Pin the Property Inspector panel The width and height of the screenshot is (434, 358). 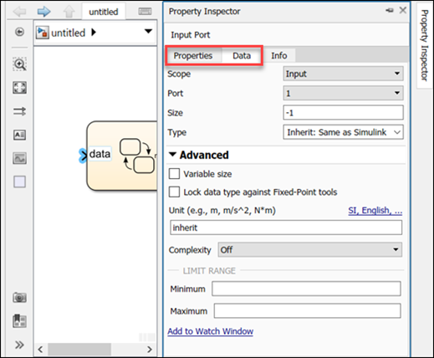[390, 11]
